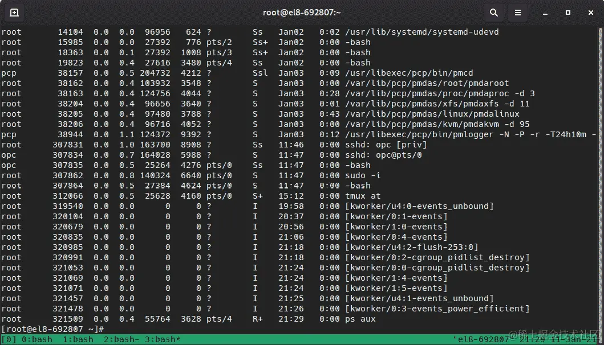604x345 pixels.
Task: Click [kworker/0:4-events] entry
Action: coord(396,237)
